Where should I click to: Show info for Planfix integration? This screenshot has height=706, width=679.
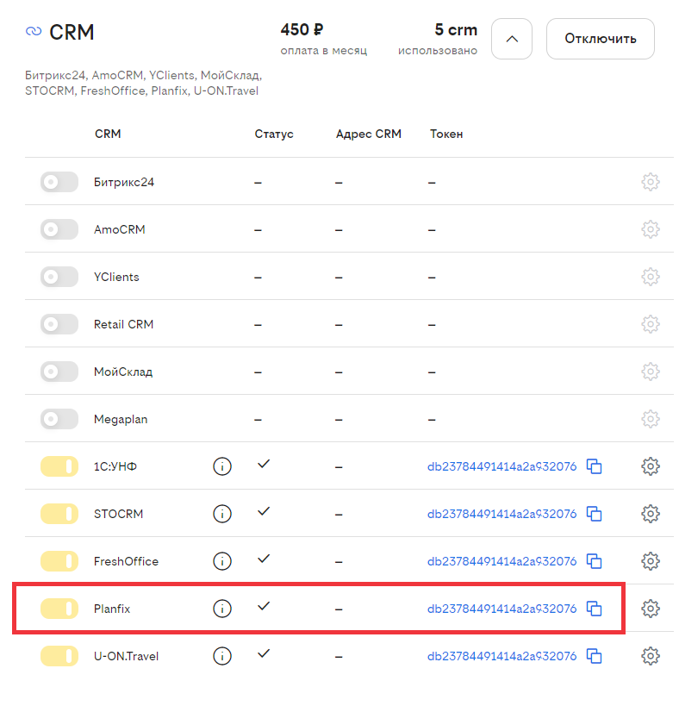(222, 609)
